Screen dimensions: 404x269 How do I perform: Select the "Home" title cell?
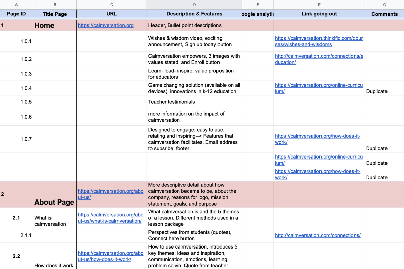(x=55, y=25)
